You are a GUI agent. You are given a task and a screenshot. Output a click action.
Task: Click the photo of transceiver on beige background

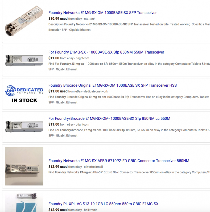point(24,166)
